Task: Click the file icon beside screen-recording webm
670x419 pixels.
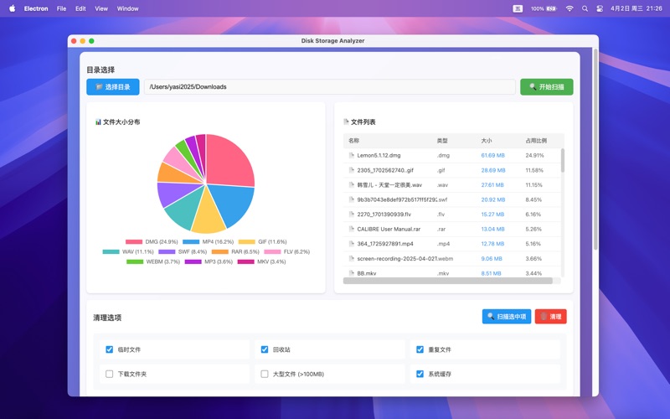Action: click(351, 259)
